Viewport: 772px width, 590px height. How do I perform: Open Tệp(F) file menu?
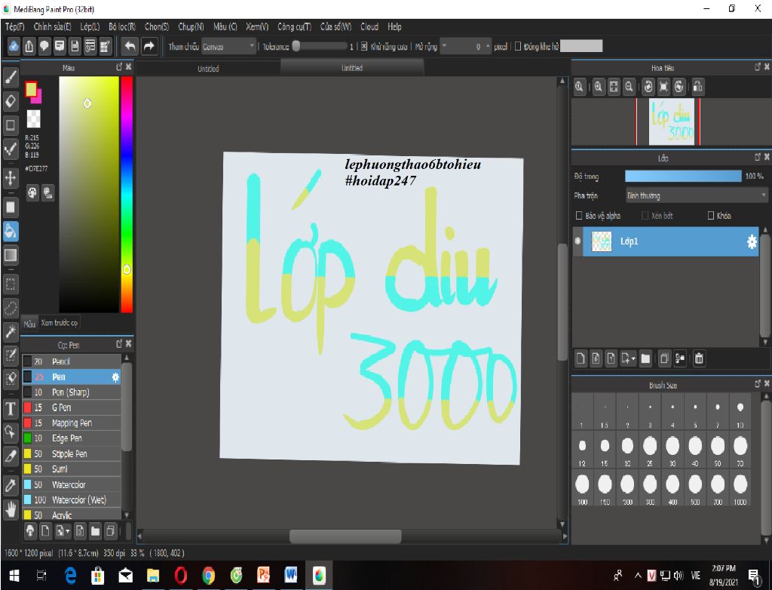pyautogui.click(x=15, y=26)
